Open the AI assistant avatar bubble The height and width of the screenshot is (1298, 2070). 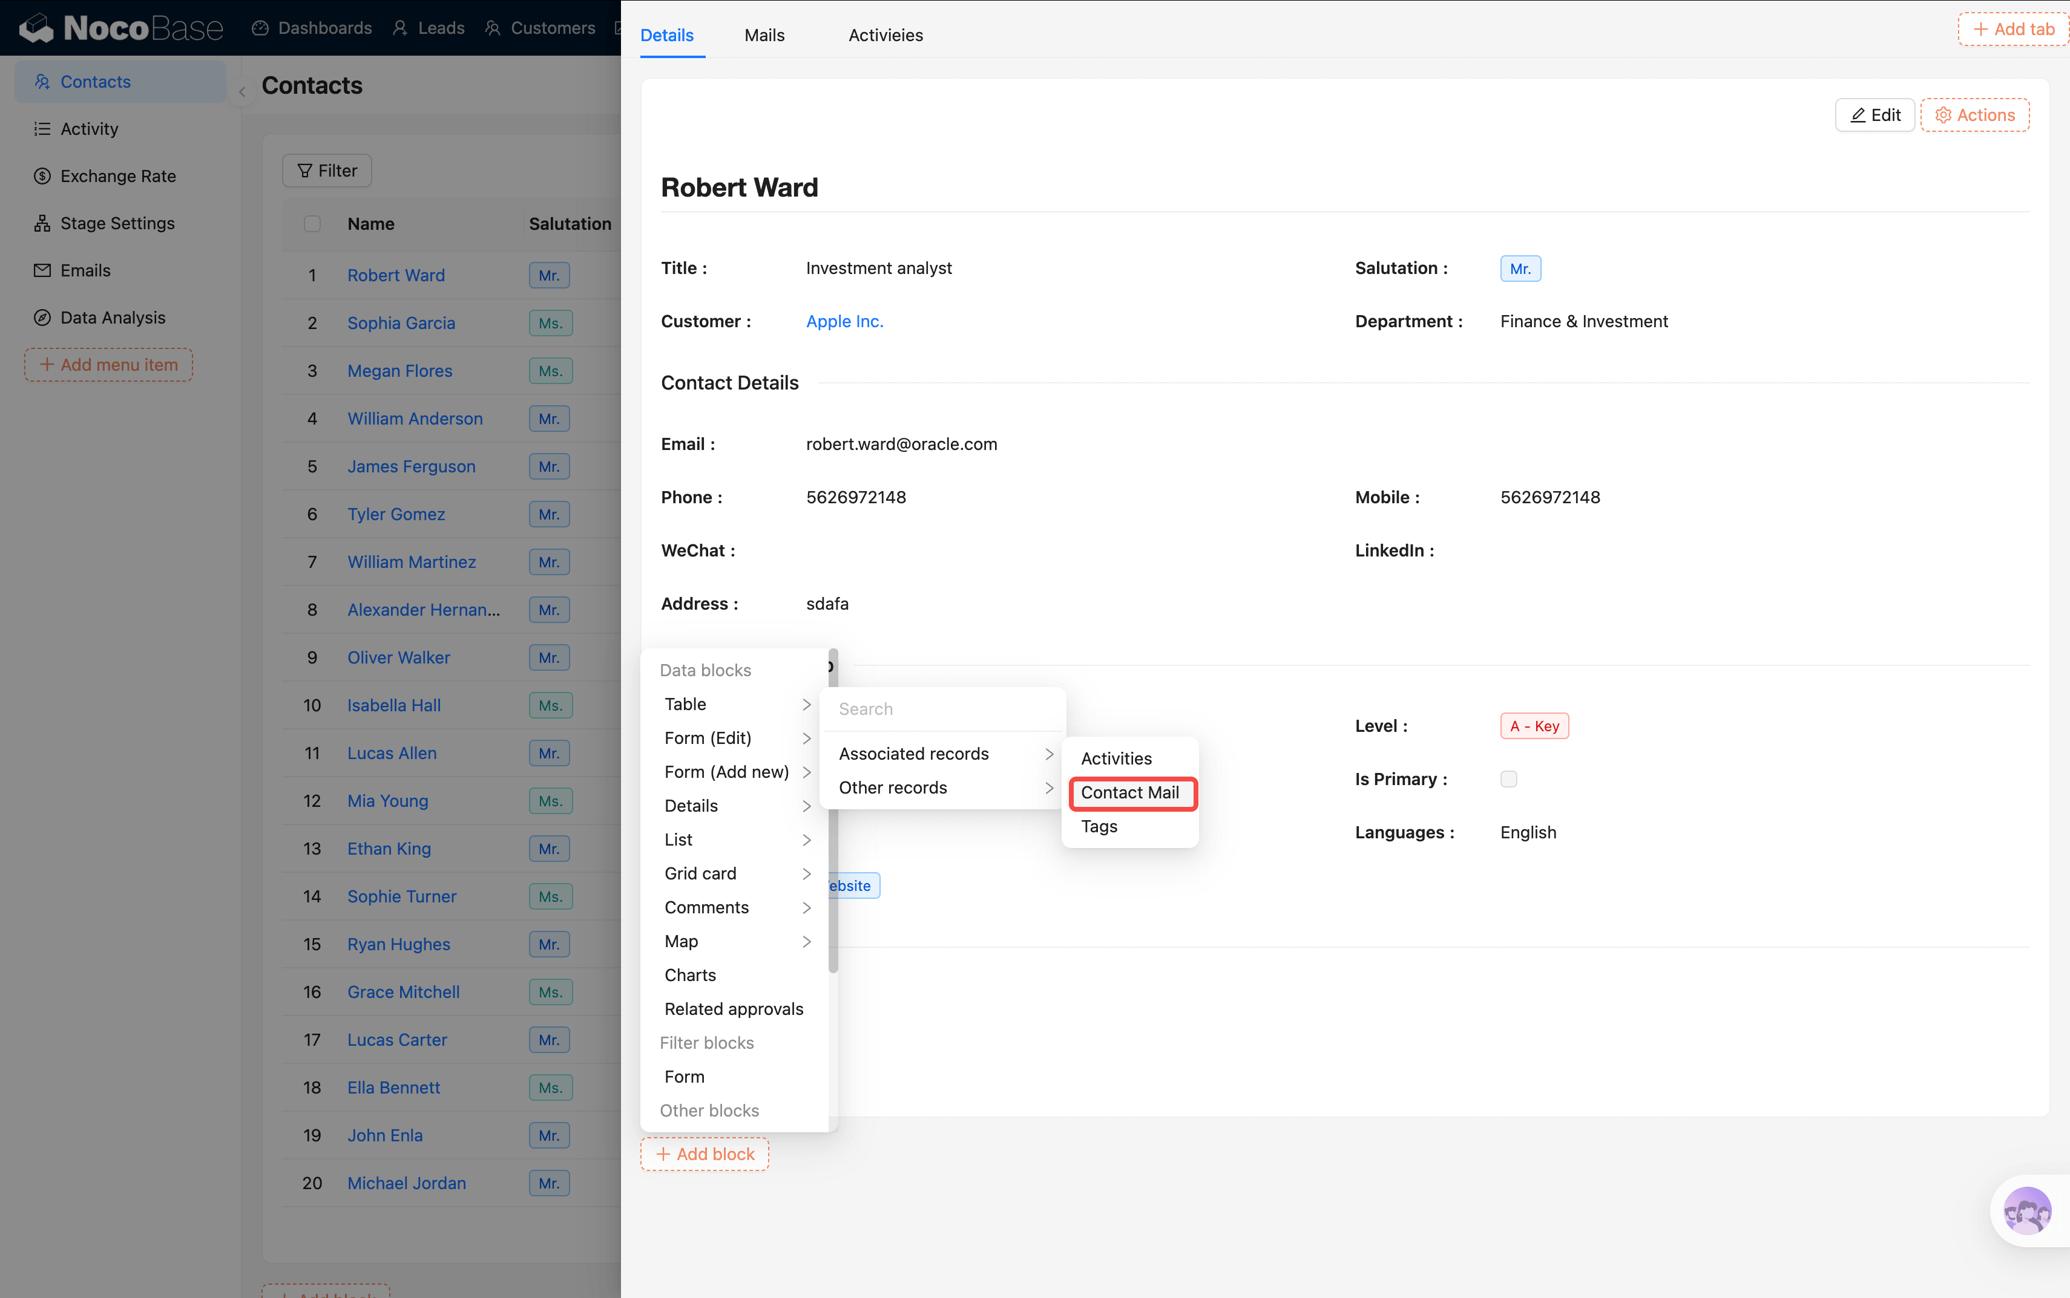point(2026,1210)
